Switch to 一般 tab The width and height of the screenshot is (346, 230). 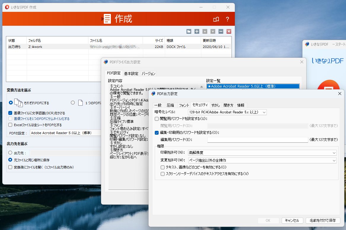[x=158, y=105]
